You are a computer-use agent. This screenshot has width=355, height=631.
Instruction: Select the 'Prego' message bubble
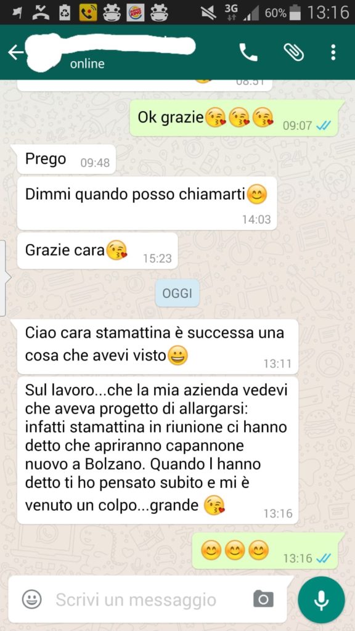pyautogui.click(x=67, y=160)
